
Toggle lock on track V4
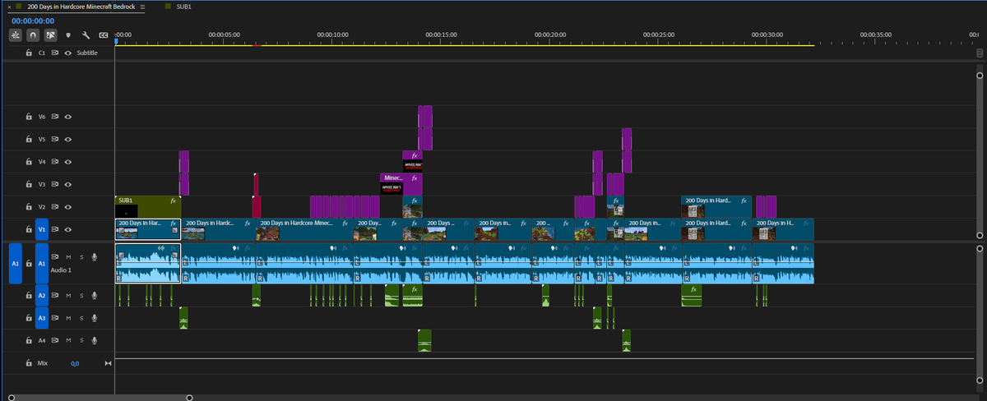(x=29, y=162)
